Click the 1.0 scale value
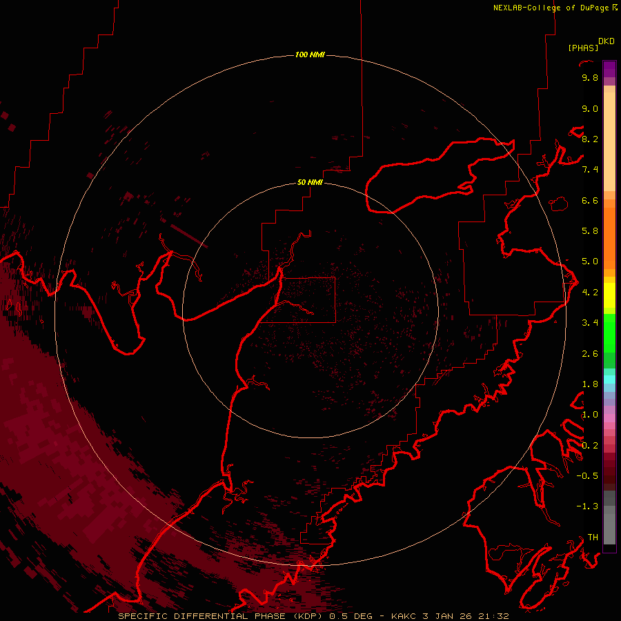This screenshot has height=621, width=621. tap(590, 415)
